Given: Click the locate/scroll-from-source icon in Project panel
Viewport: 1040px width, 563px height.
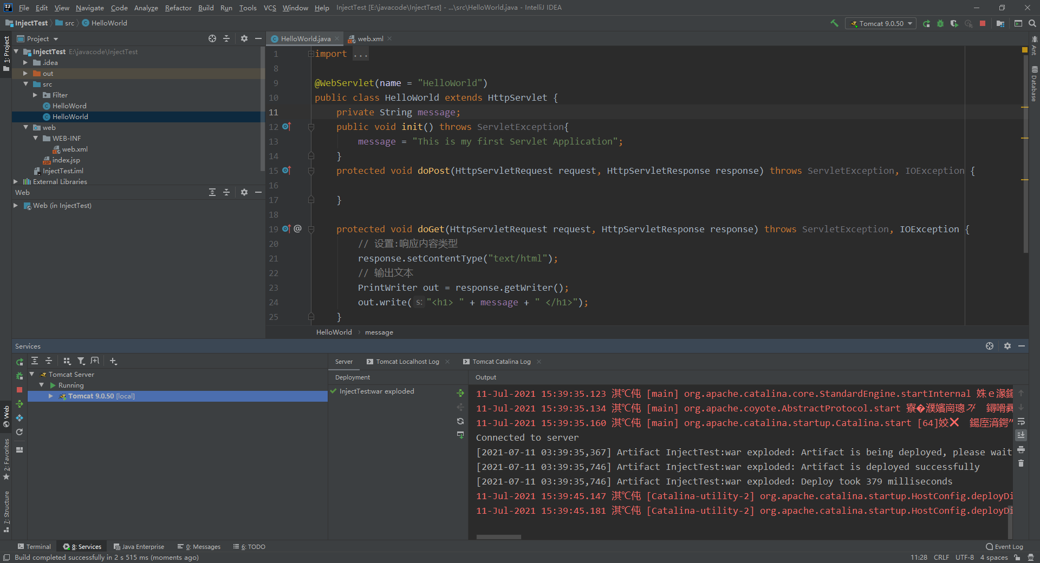Looking at the screenshot, I should coord(212,38).
